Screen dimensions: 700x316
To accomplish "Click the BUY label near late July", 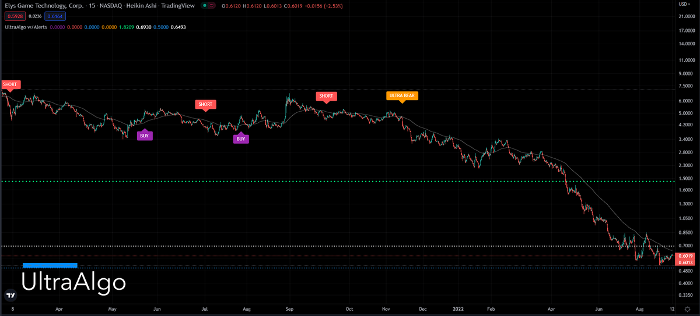I will [241, 138].
